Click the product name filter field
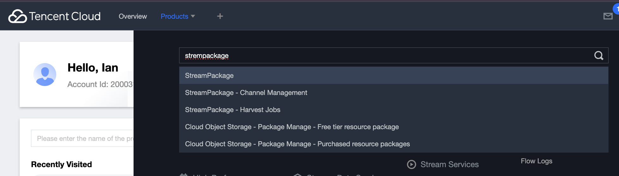 tap(82, 138)
